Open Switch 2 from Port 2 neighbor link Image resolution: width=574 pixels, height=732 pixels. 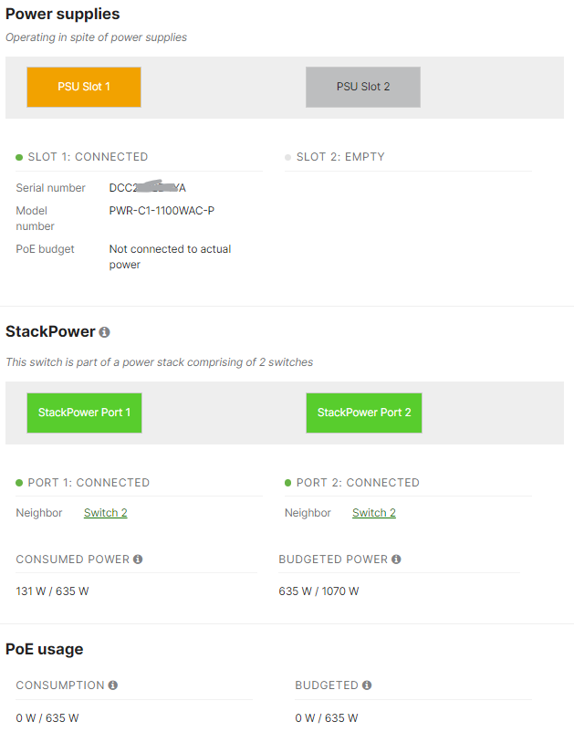pyautogui.click(x=373, y=512)
